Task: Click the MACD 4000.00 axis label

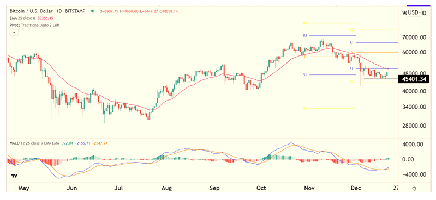Action: click(413, 145)
